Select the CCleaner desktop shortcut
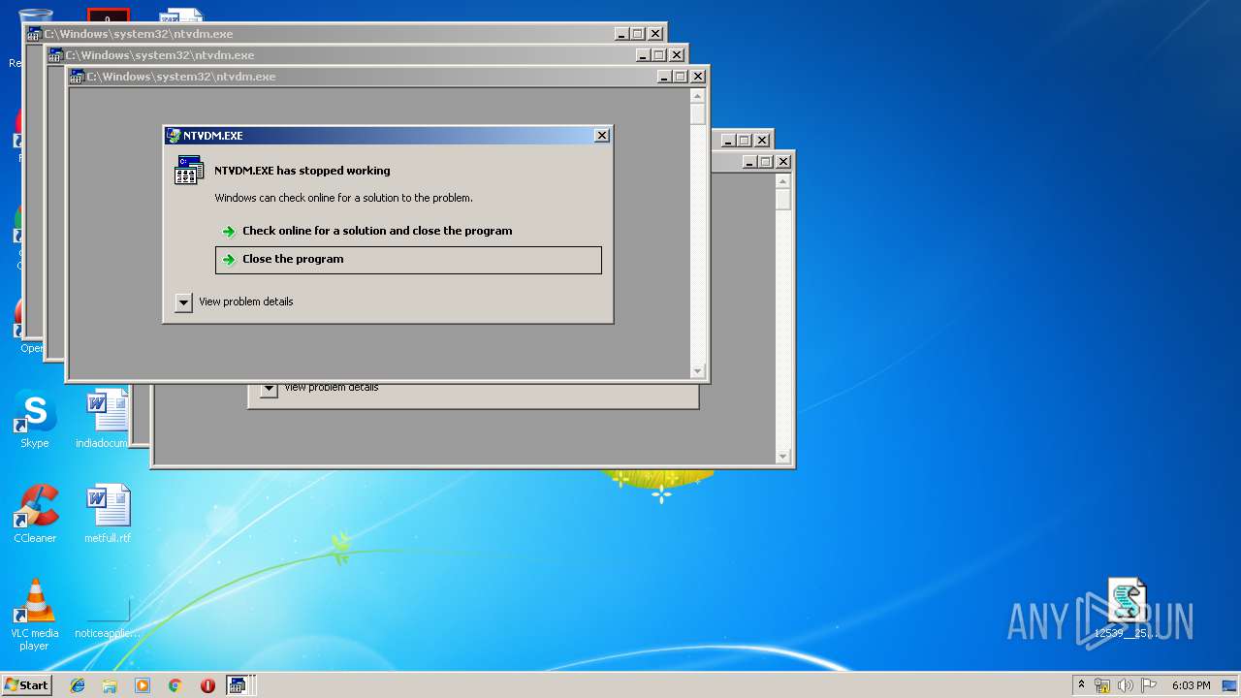Image resolution: width=1241 pixels, height=698 pixels. (x=35, y=514)
